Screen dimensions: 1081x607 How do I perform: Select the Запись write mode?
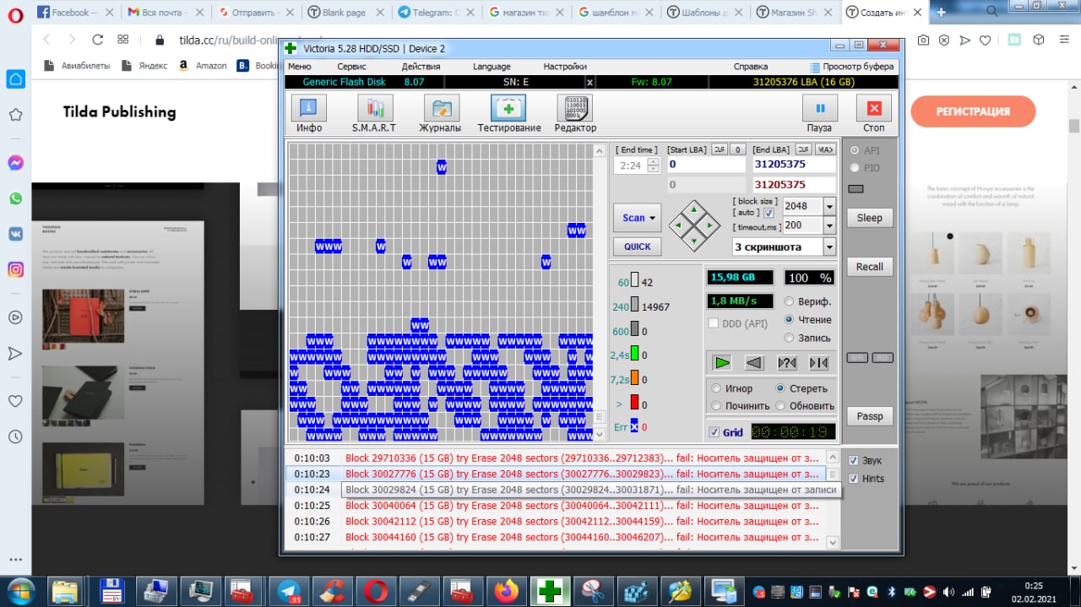pyautogui.click(x=808, y=338)
